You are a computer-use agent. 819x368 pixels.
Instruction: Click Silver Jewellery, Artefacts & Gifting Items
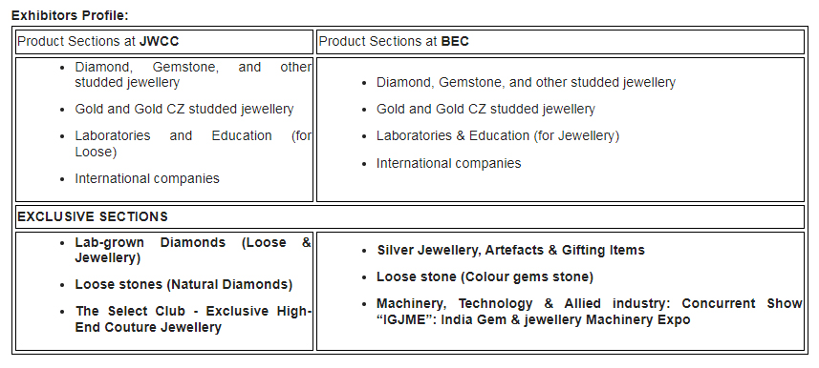point(511,250)
